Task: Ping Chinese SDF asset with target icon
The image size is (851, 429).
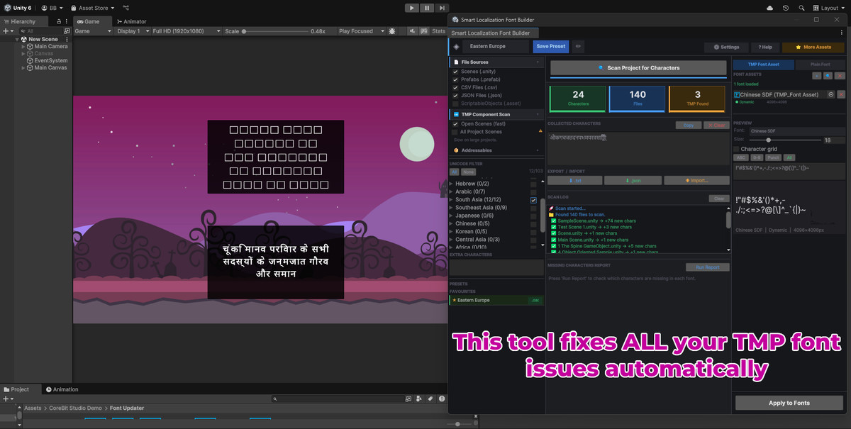Action: pyautogui.click(x=830, y=94)
